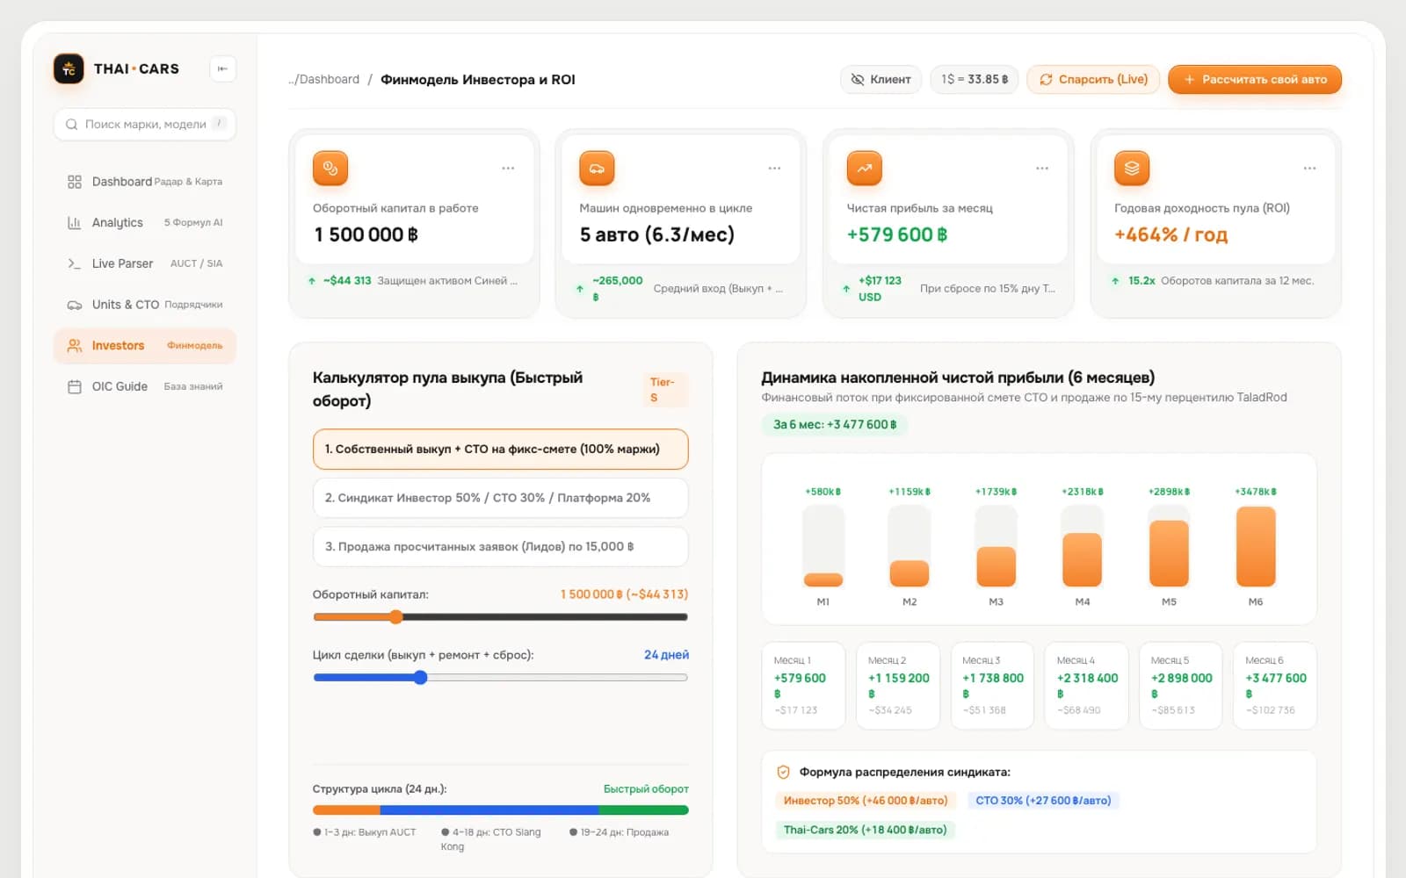Select option 2 Синдикат Инвестор 50%
Screen dimensions: 1406x878
coord(500,498)
